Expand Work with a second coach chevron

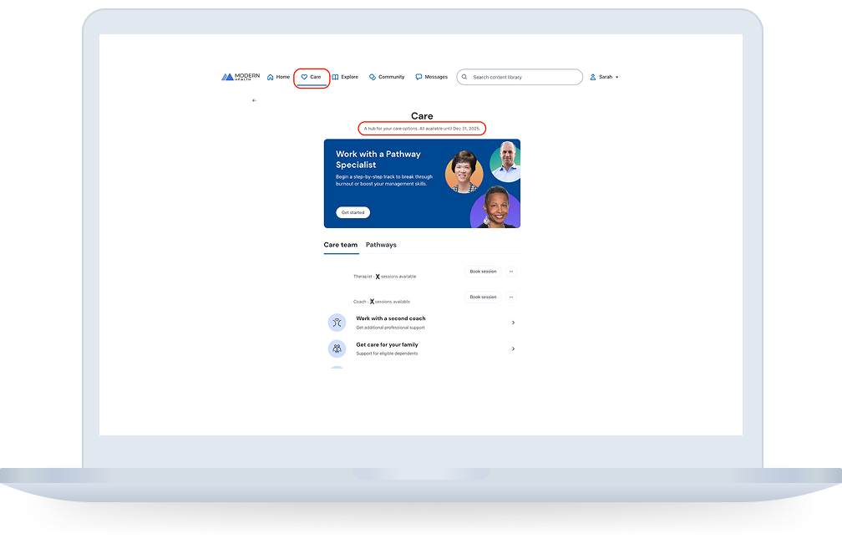tap(513, 323)
